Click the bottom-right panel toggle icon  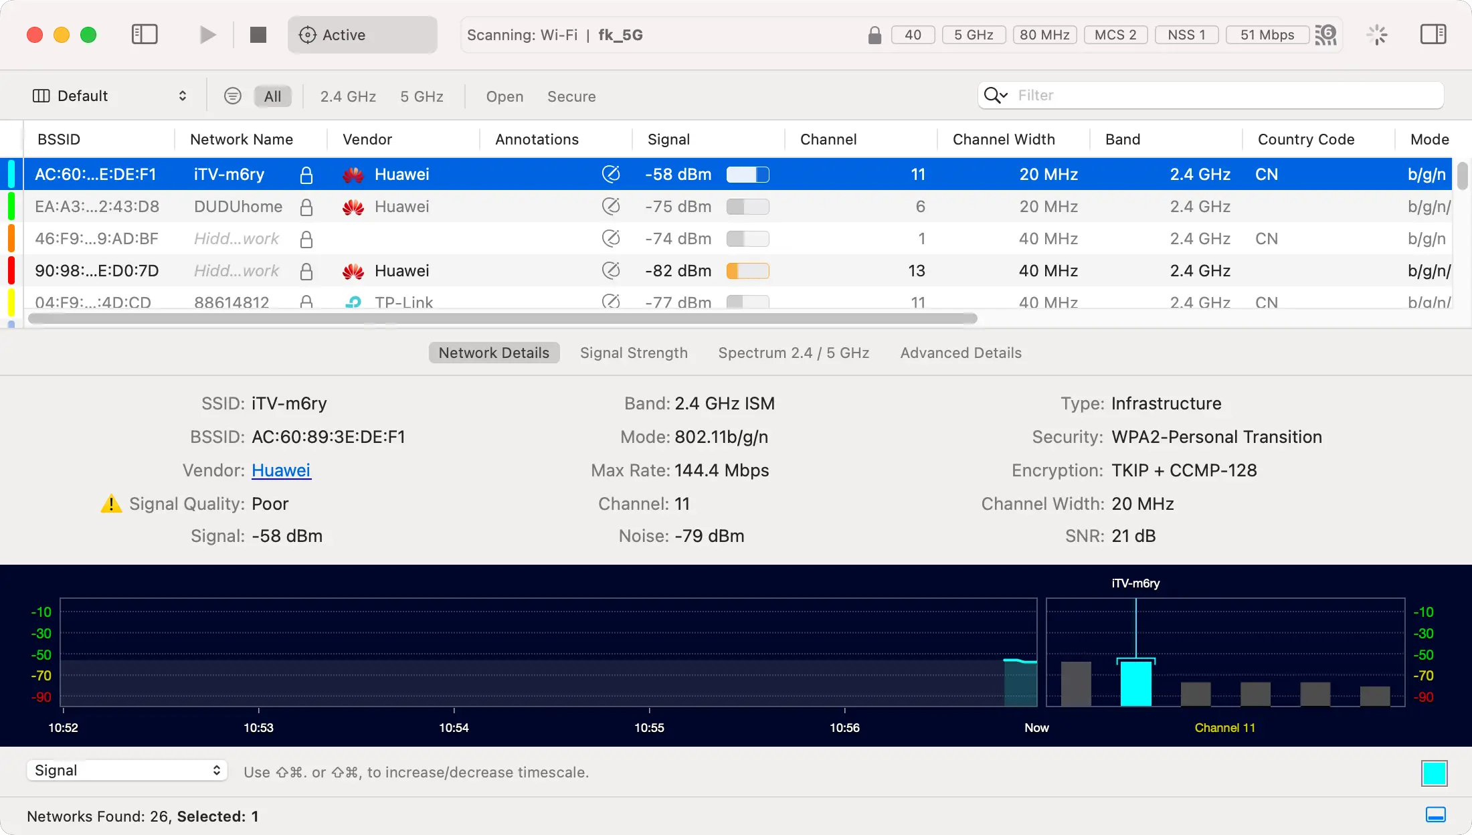tap(1435, 815)
